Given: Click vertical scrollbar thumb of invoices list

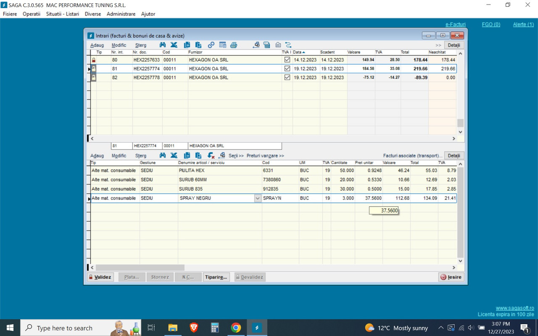Looking at the screenshot, I should [x=460, y=123].
